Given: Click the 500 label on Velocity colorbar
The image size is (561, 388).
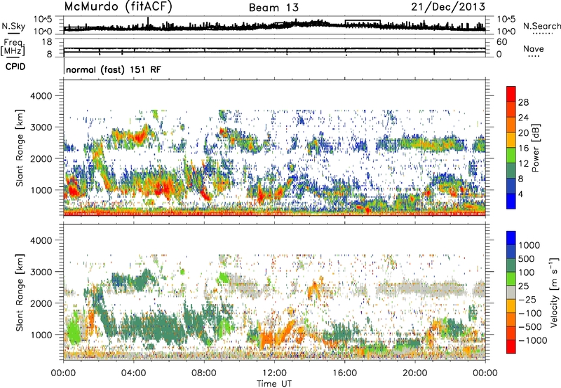Looking at the screenshot, I should click(527, 258).
